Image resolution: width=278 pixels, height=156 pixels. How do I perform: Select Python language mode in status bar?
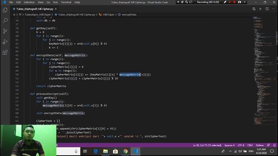click(x=260, y=145)
